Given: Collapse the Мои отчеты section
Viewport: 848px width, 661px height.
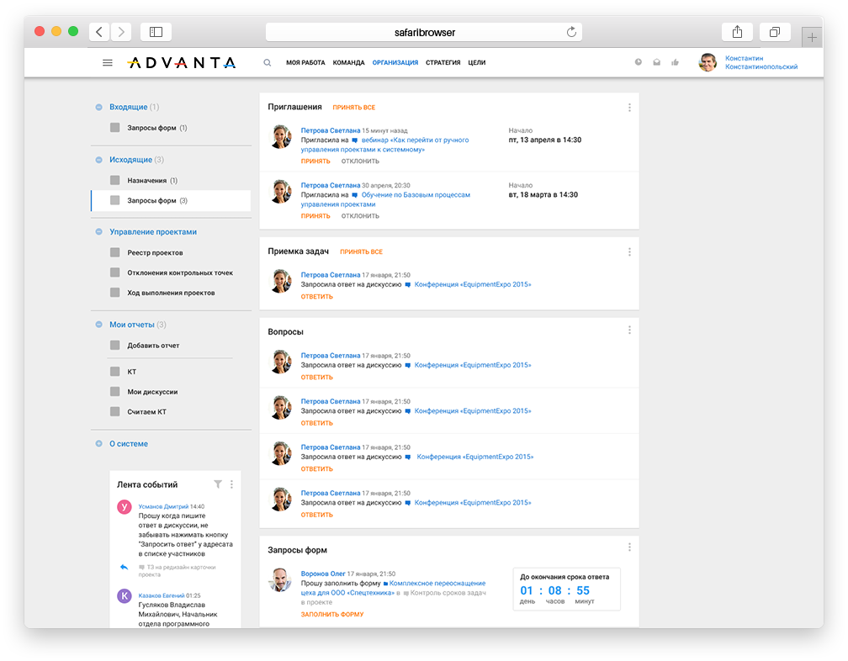Looking at the screenshot, I should pyautogui.click(x=98, y=325).
